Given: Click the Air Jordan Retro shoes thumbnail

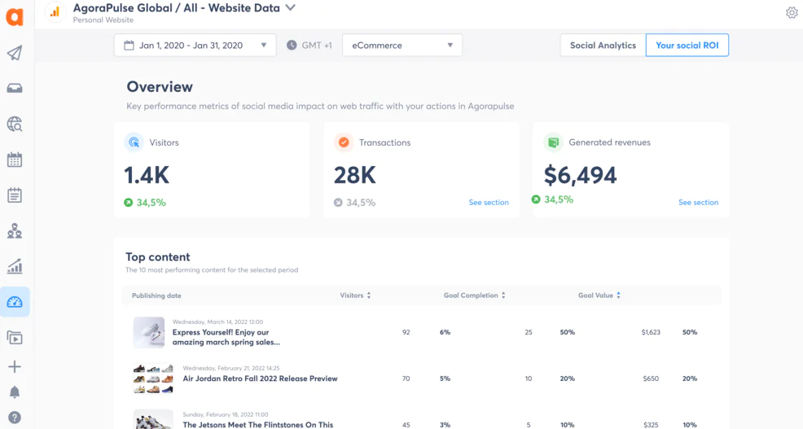Looking at the screenshot, I should [x=153, y=379].
